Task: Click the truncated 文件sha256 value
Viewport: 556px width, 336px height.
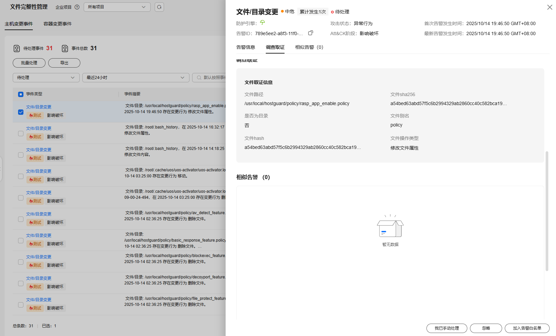Action: click(x=449, y=103)
